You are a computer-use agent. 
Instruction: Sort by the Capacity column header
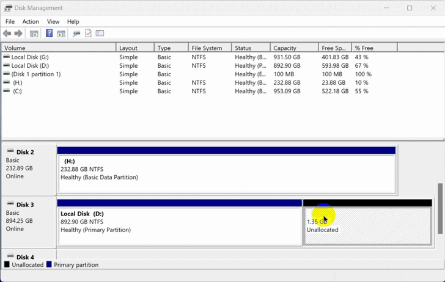pos(294,48)
